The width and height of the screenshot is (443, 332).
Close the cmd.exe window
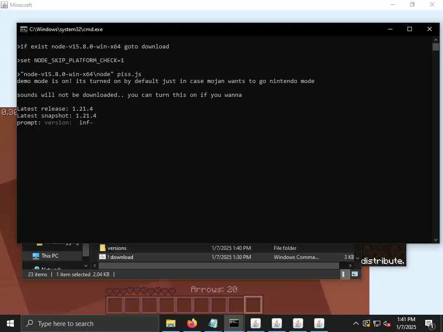coord(430,29)
